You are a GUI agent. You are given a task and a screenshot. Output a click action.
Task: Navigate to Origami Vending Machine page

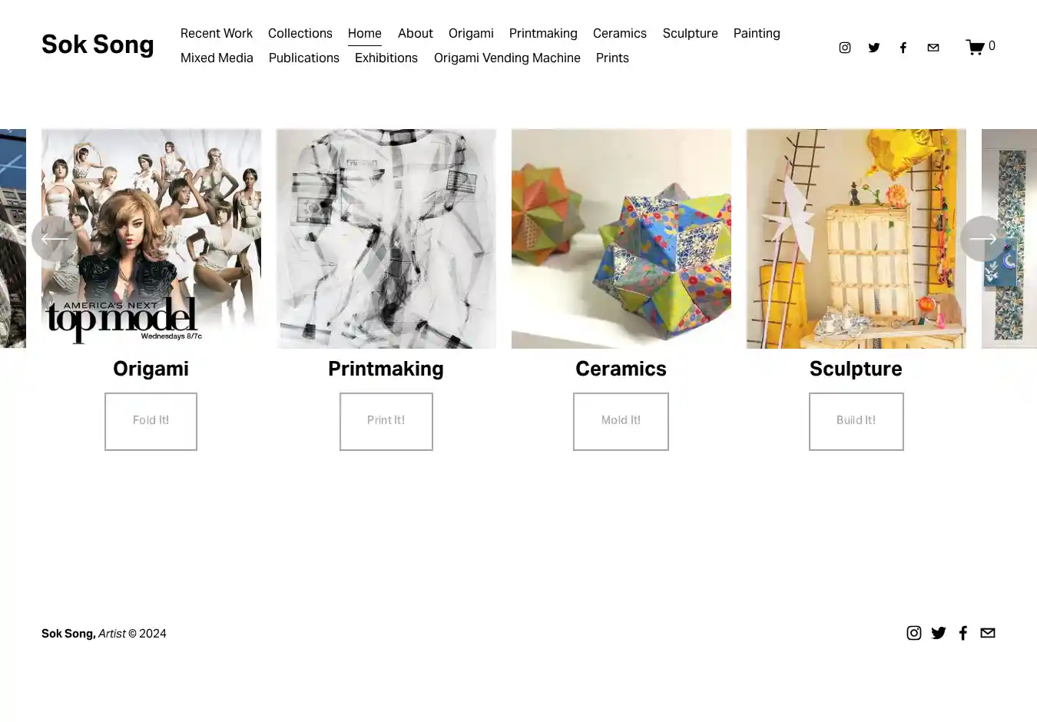point(507,58)
